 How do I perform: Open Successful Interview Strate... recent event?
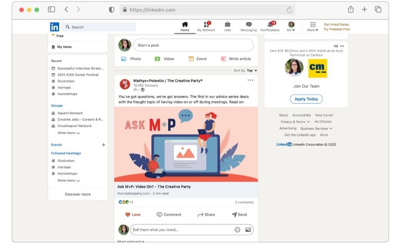tap(78, 68)
